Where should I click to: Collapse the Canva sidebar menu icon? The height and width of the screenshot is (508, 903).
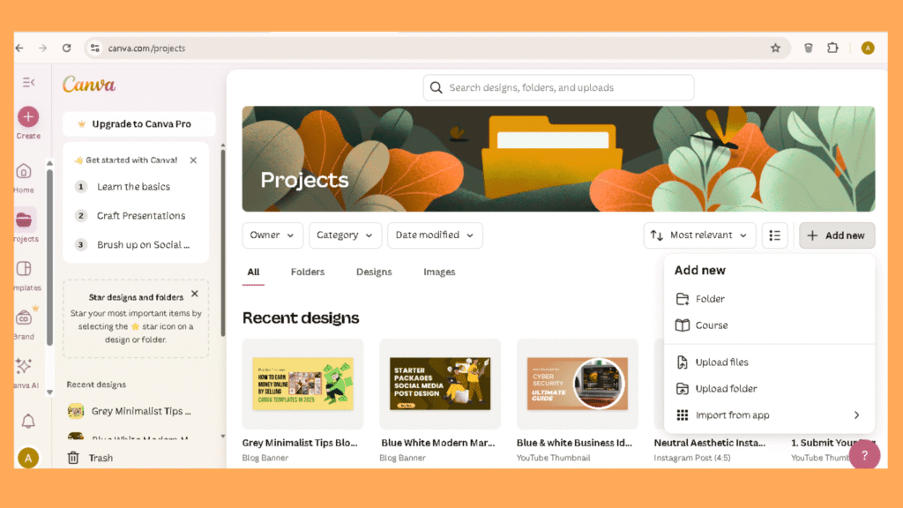pos(28,82)
